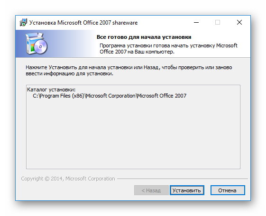Click the Нажмите Установить instruction paragraph

(129, 71)
